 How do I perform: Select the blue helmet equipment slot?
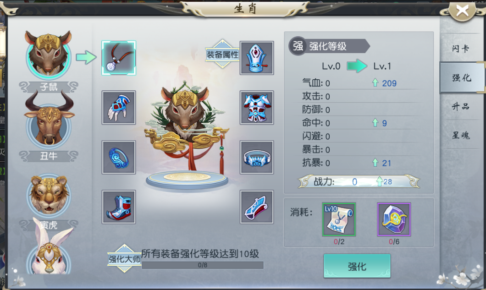257,58
